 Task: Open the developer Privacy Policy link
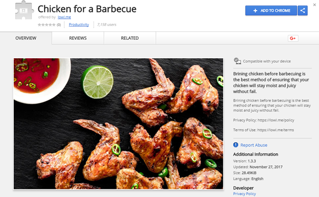pos(244,194)
